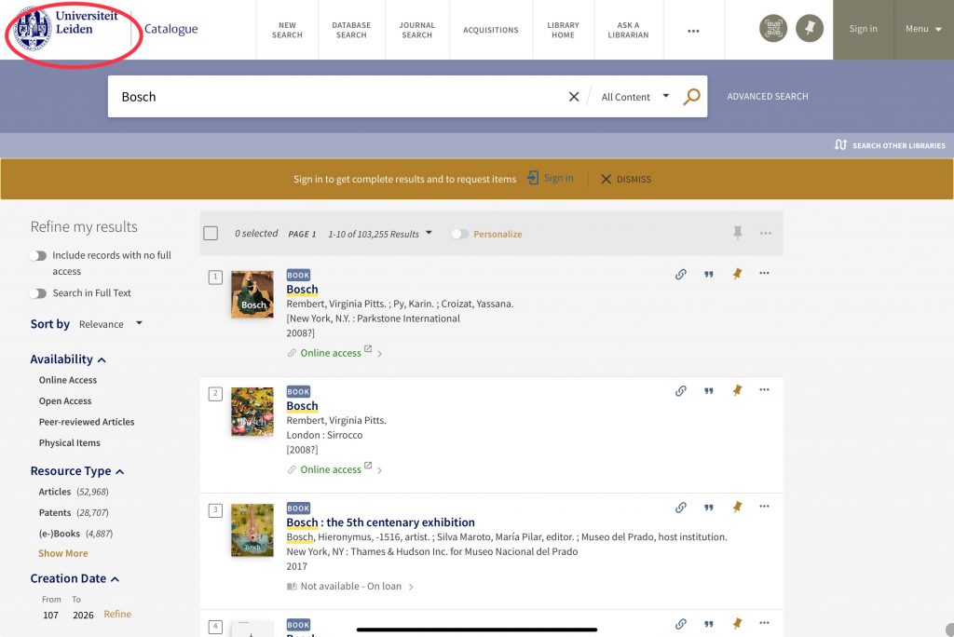Clear the search box with X icon
The height and width of the screenshot is (637, 954).
click(x=574, y=97)
